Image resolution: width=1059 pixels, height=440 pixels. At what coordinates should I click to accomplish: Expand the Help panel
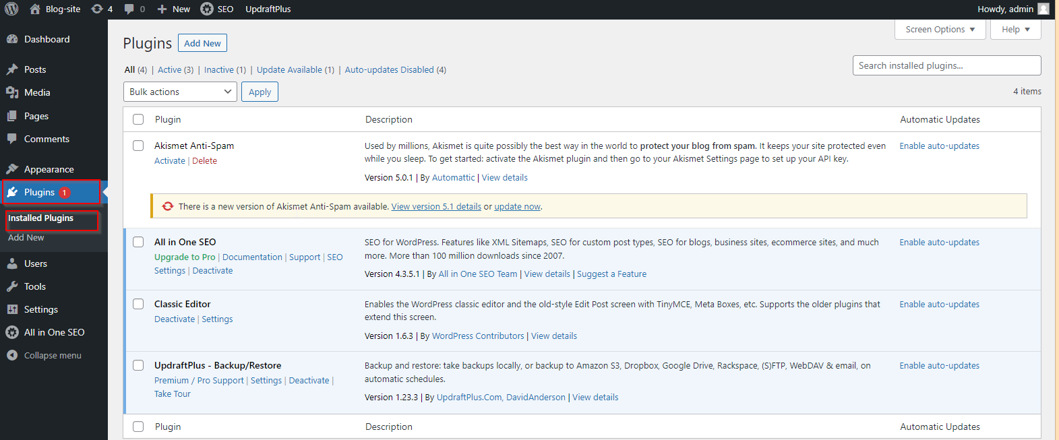1016,29
